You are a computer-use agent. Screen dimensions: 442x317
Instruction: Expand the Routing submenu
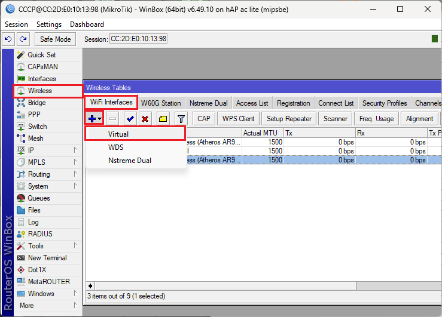coord(48,174)
